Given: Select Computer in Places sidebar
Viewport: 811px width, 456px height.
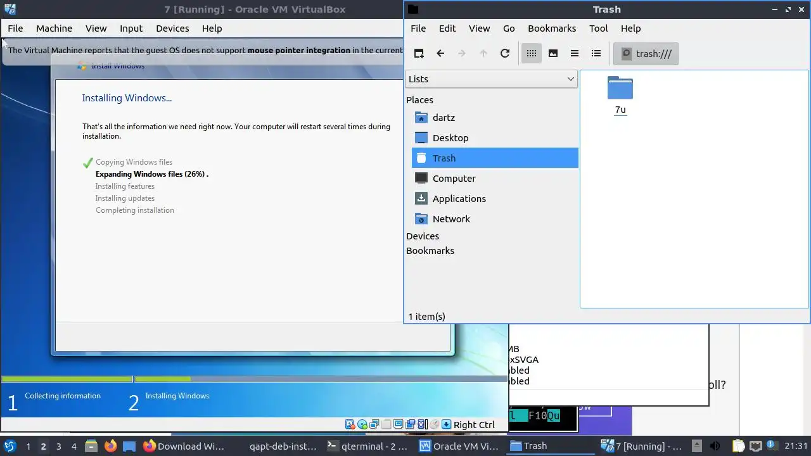Looking at the screenshot, I should pyautogui.click(x=495, y=178).
